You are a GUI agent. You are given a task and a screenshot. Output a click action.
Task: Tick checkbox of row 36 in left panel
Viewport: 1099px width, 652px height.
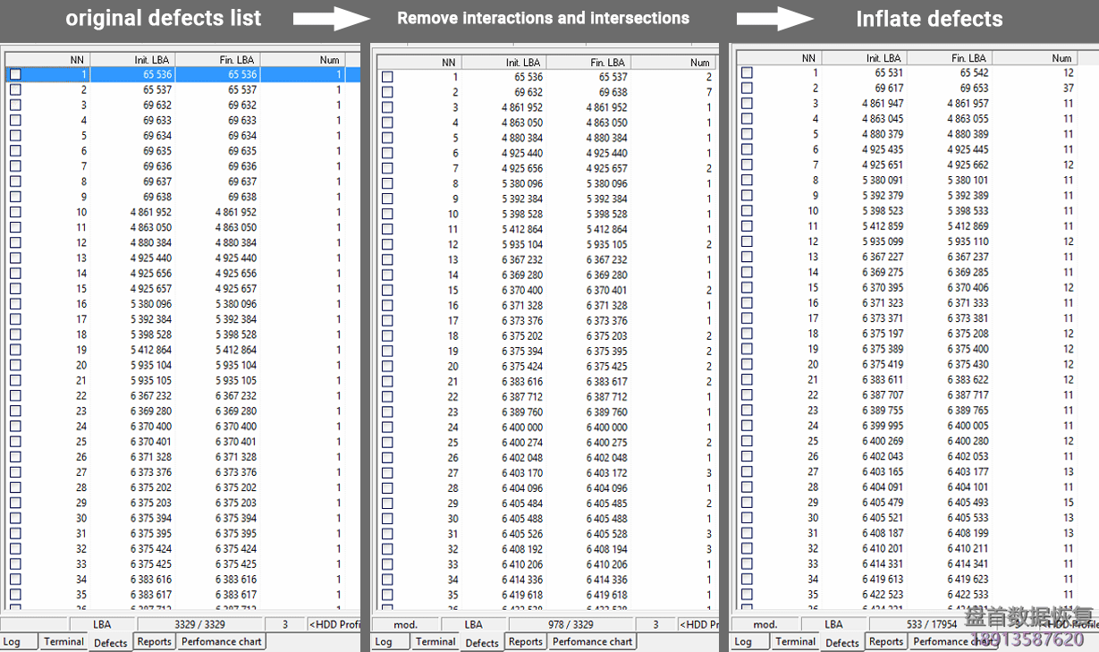coord(15,608)
